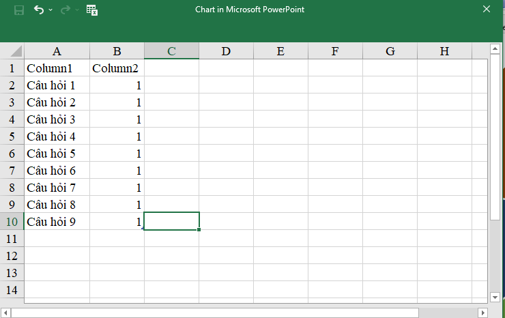Viewport: 505px width, 318px height.
Task: Click the vertical scrollbar thumb
Action: click(495, 136)
